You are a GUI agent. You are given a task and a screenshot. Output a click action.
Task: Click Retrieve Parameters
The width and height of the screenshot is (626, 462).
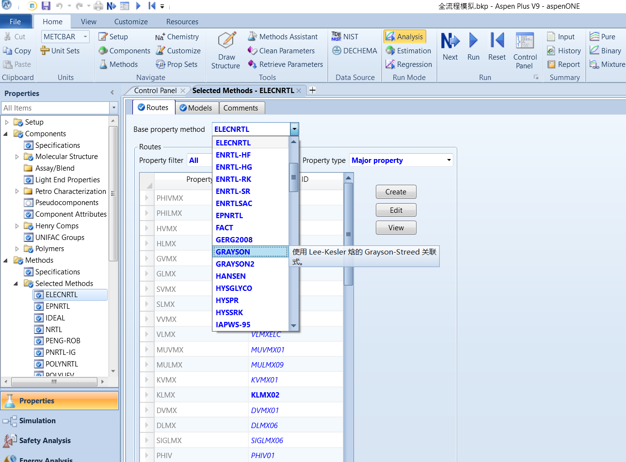[x=285, y=64]
